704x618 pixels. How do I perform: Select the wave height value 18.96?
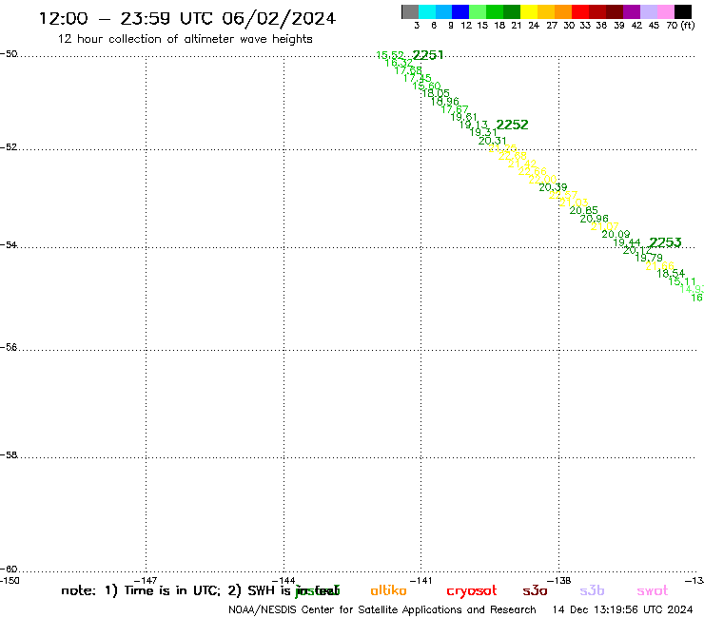click(445, 102)
